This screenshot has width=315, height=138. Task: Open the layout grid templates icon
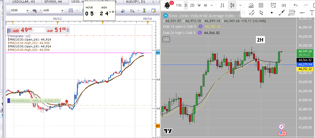(x=261, y=5)
